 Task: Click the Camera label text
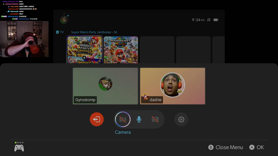(x=122, y=132)
